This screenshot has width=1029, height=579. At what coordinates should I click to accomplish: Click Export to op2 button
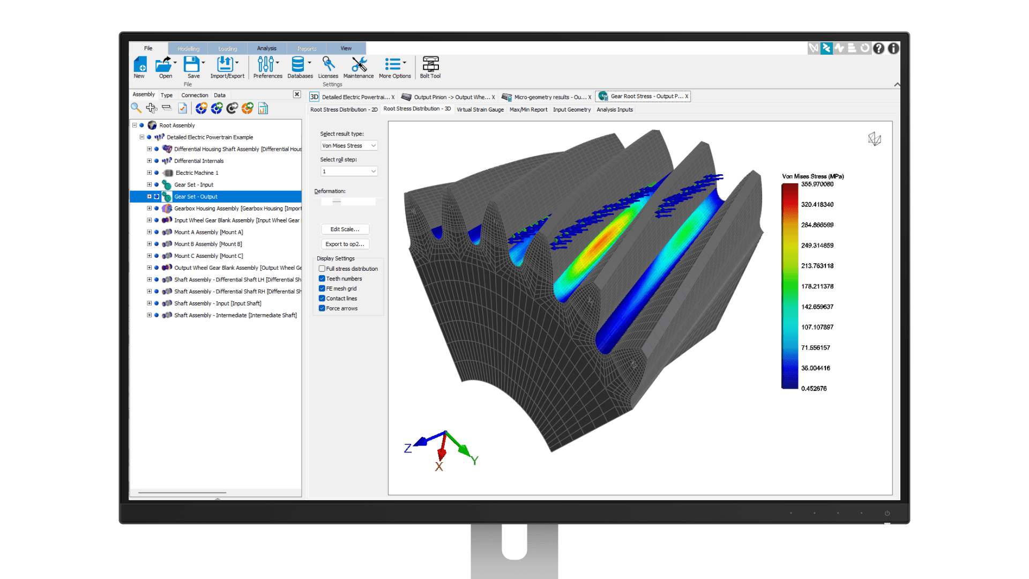(345, 244)
